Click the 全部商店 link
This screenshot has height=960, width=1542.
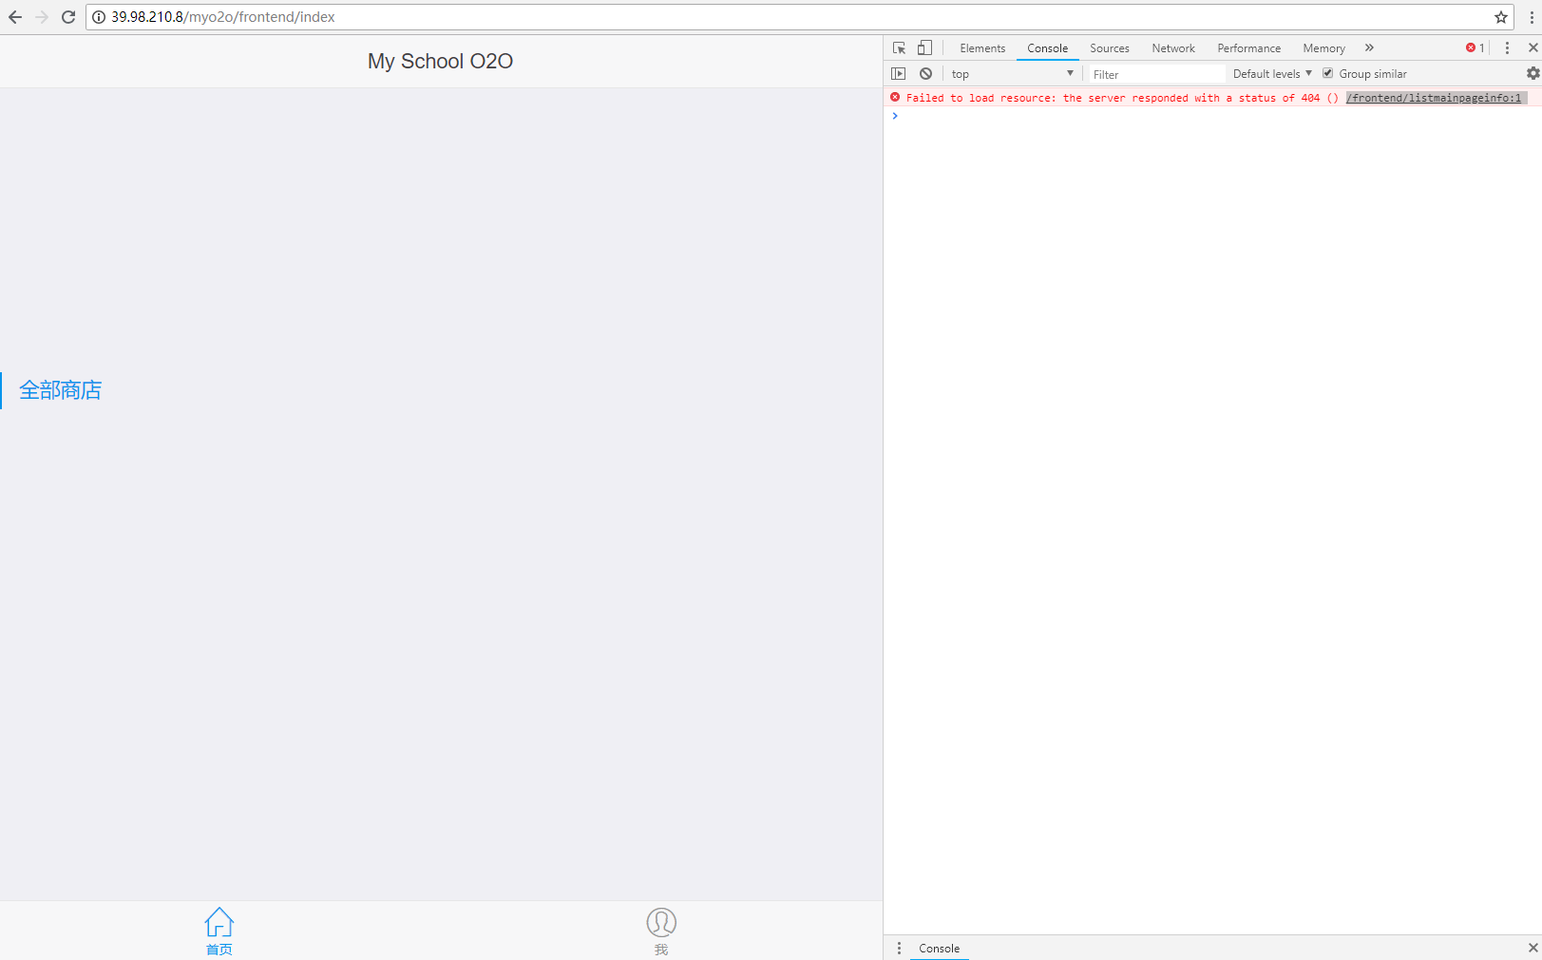61,390
